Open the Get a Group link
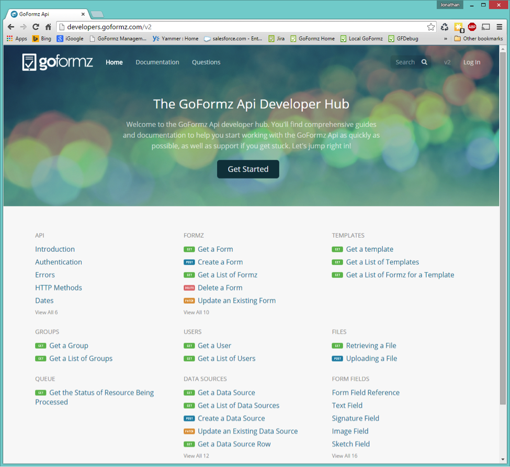The width and height of the screenshot is (510, 467). [69, 346]
